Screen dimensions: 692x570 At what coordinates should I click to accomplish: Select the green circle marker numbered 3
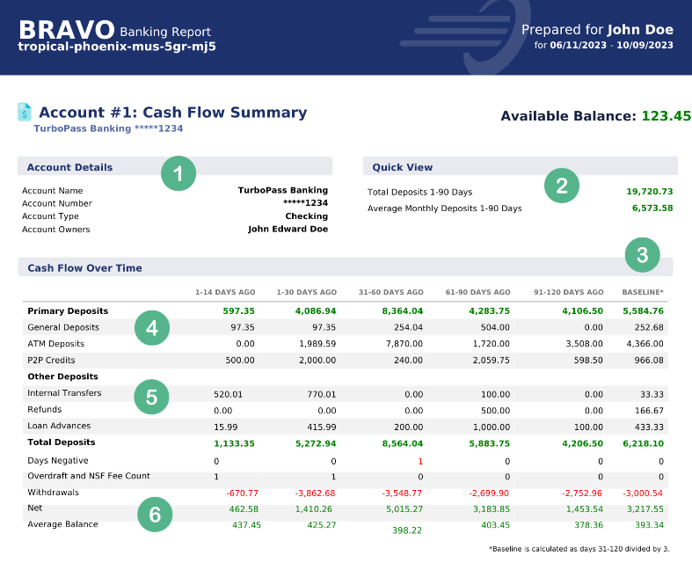pyautogui.click(x=642, y=255)
